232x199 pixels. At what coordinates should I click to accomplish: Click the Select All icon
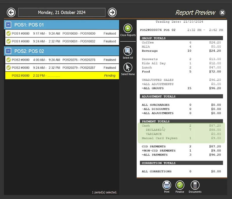(x=128, y=51)
